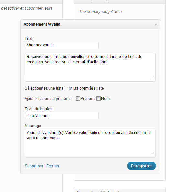Click the Ma première liste label
The height and width of the screenshot is (192, 170).
pos(88,88)
